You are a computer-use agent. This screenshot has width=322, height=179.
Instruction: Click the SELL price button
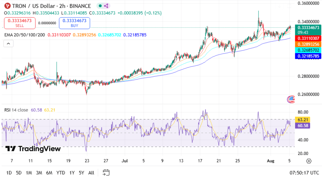[20, 23]
